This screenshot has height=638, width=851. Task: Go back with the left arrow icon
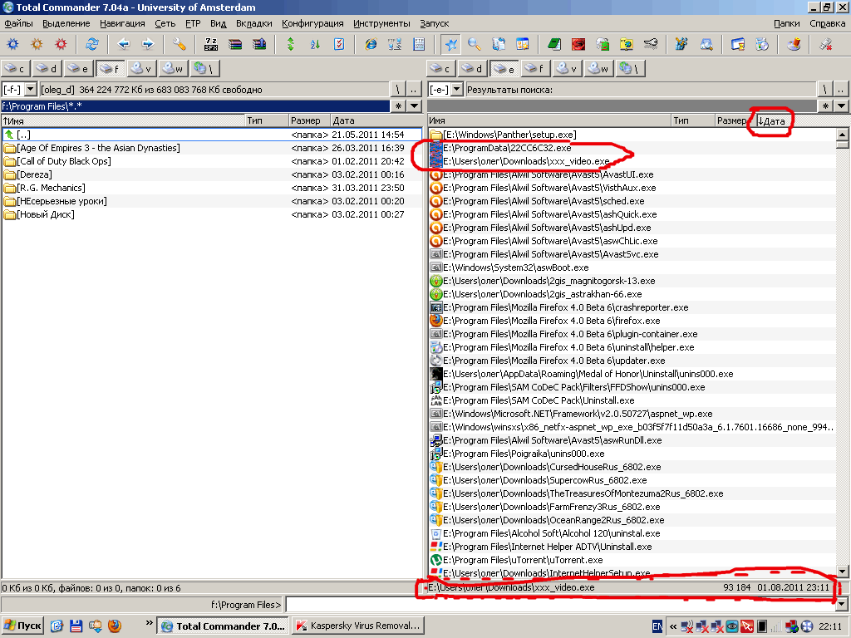(x=124, y=44)
